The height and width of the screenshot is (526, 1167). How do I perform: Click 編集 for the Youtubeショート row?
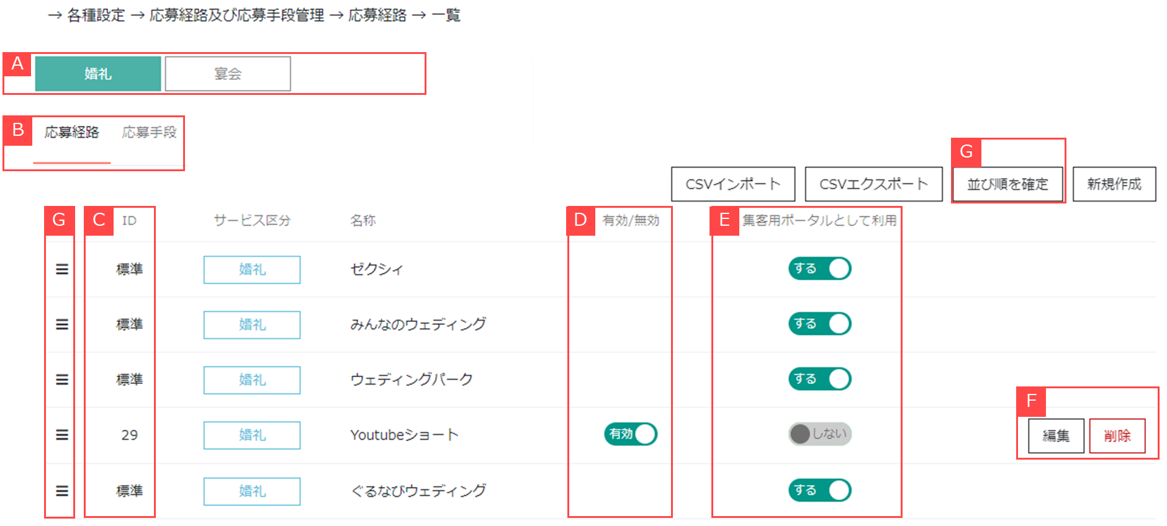(1056, 435)
